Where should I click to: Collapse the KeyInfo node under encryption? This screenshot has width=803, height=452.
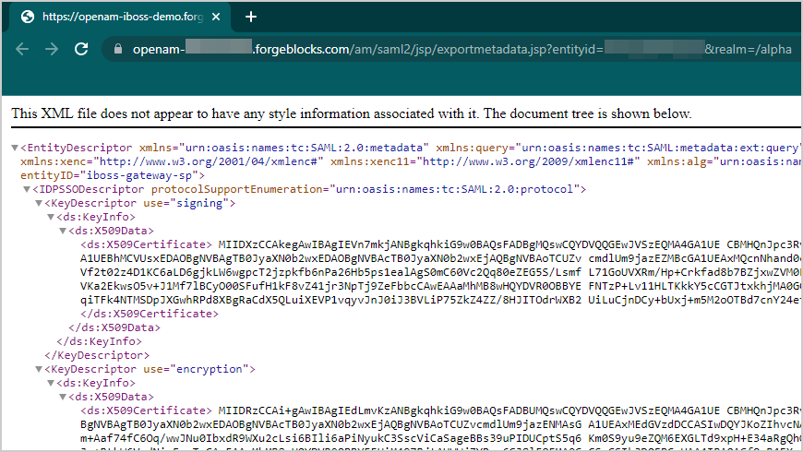coord(51,383)
